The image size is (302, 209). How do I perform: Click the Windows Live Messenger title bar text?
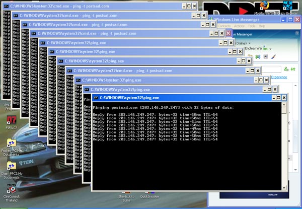(x=237, y=20)
